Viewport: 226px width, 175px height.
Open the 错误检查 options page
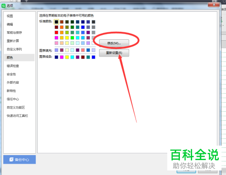pyautogui.click(x=13, y=66)
